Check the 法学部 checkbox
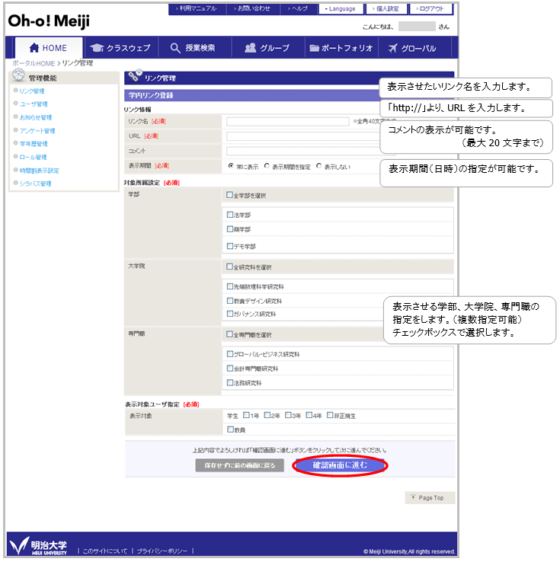Image resolution: width=560 pixels, height=565 pixels. pos(229,215)
